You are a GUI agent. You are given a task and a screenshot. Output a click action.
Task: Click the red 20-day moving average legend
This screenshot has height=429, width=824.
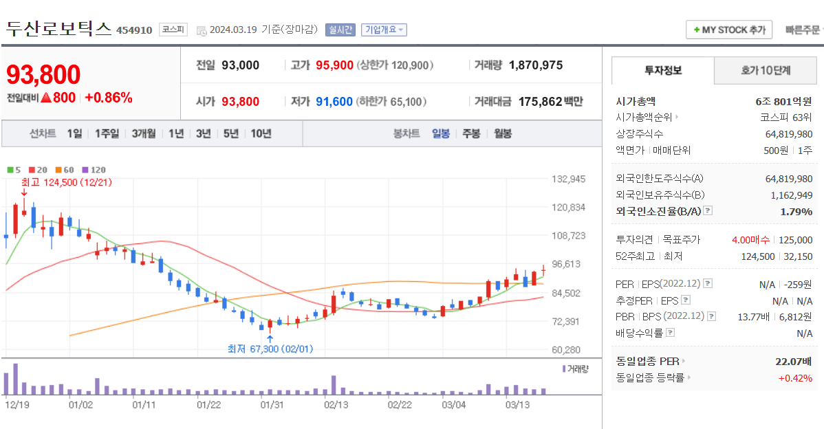(x=38, y=170)
